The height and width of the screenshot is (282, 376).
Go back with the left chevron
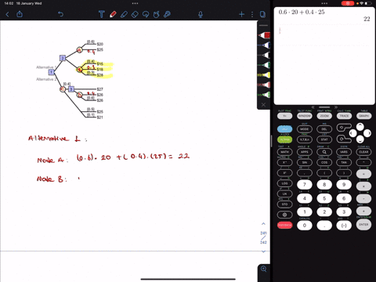point(7,14)
